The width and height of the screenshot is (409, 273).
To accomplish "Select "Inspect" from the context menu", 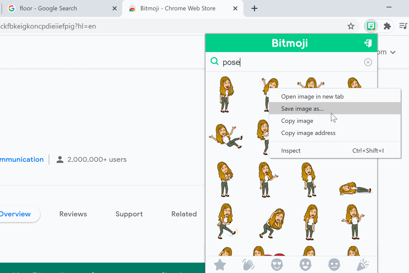I will click(291, 150).
